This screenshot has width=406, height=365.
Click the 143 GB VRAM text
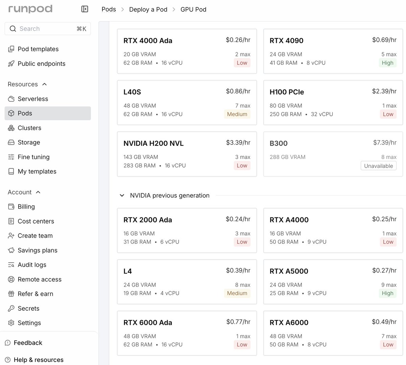tap(141, 157)
